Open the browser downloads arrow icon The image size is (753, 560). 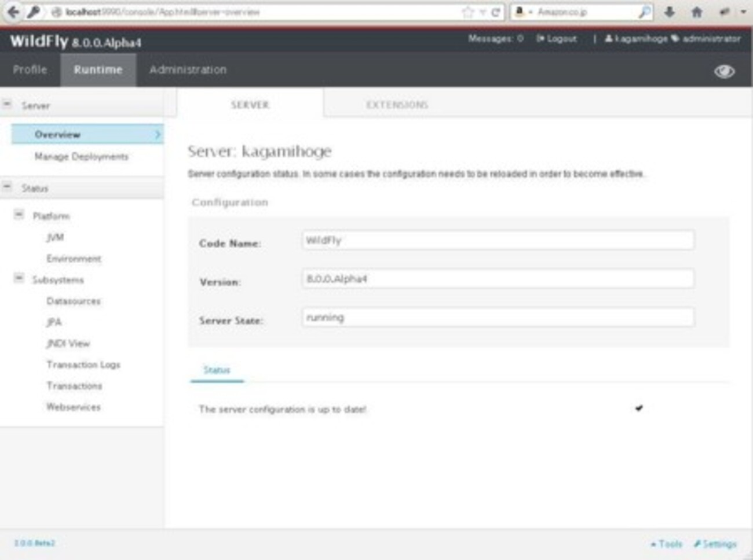point(670,12)
